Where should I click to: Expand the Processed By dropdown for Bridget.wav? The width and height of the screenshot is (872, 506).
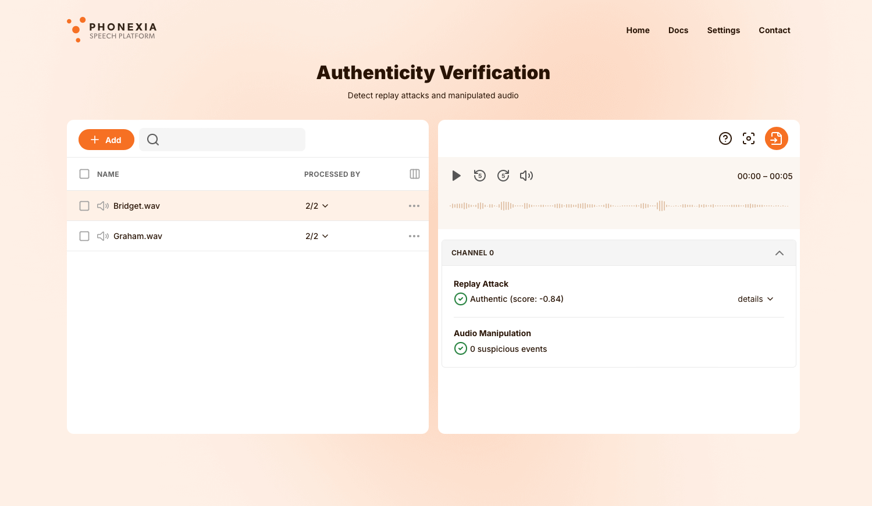pyautogui.click(x=326, y=205)
